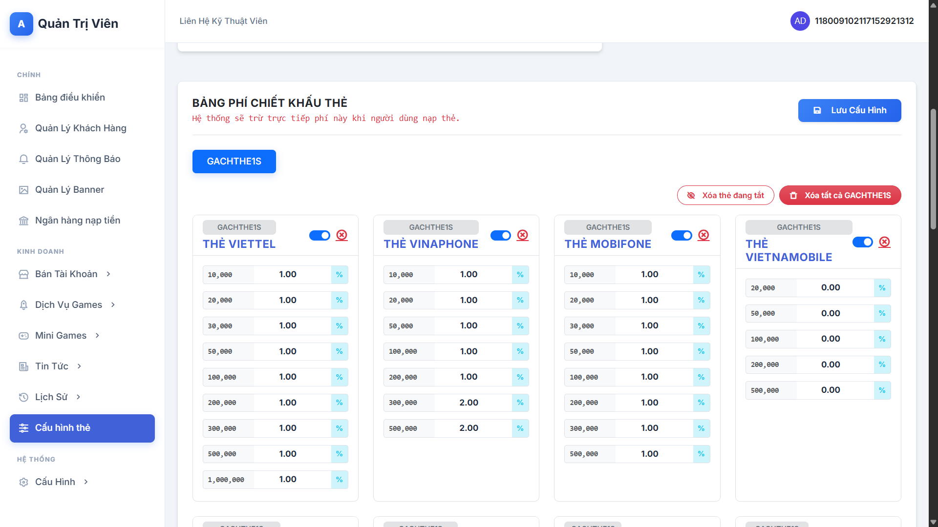Disable the THẺ VINAPHONE toggle switch
Image resolution: width=938 pixels, height=527 pixels.
500,236
